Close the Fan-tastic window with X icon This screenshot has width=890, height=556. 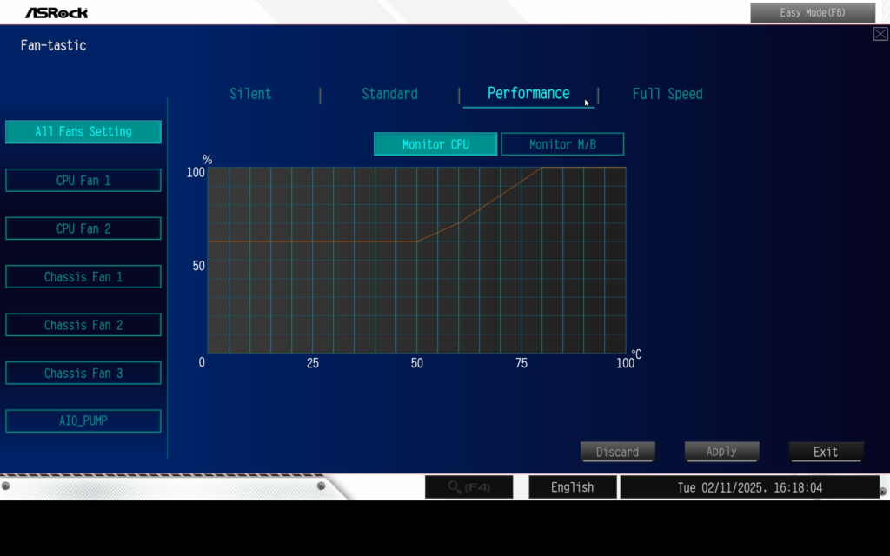(880, 34)
